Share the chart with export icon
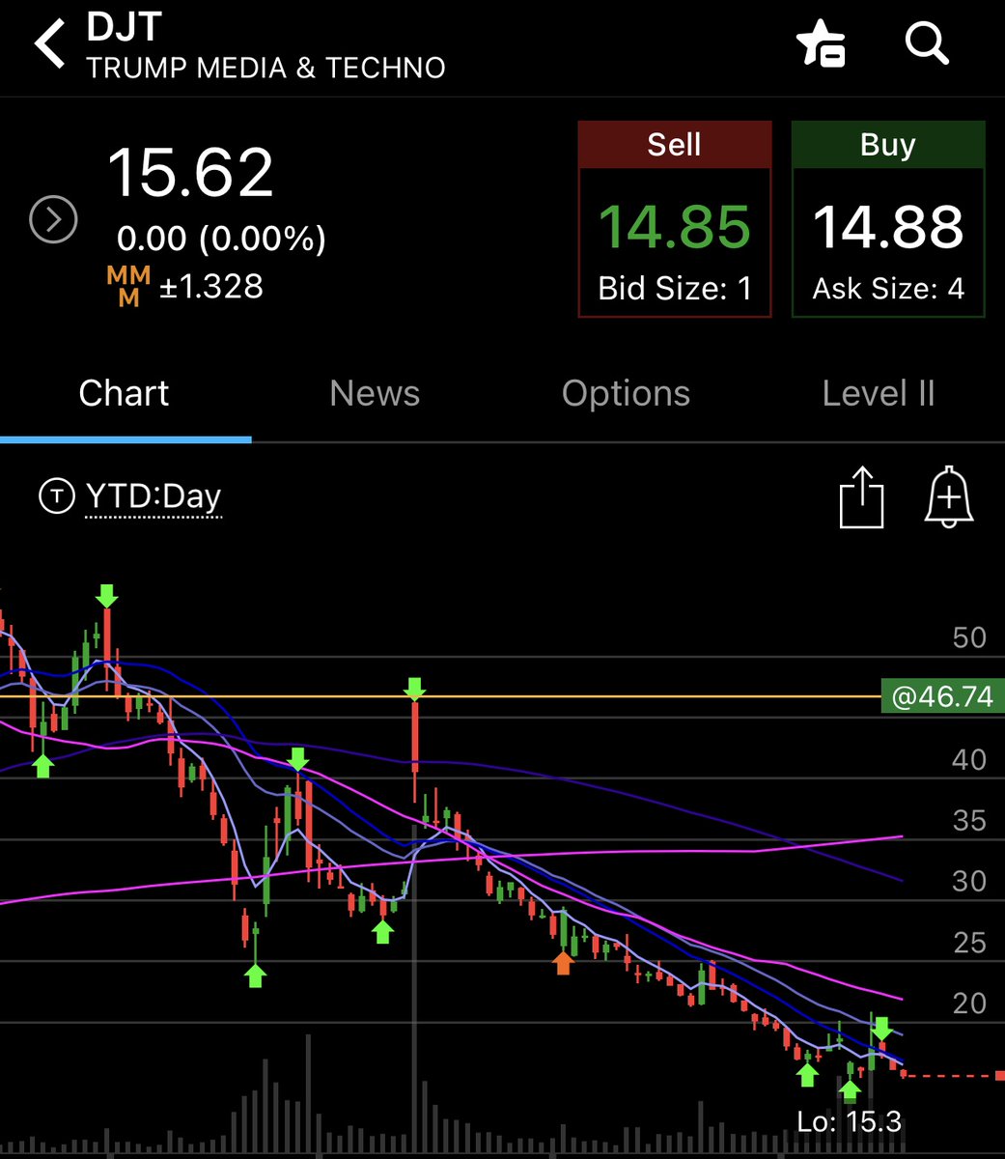1005x1159 pixels. click(861, 497)
